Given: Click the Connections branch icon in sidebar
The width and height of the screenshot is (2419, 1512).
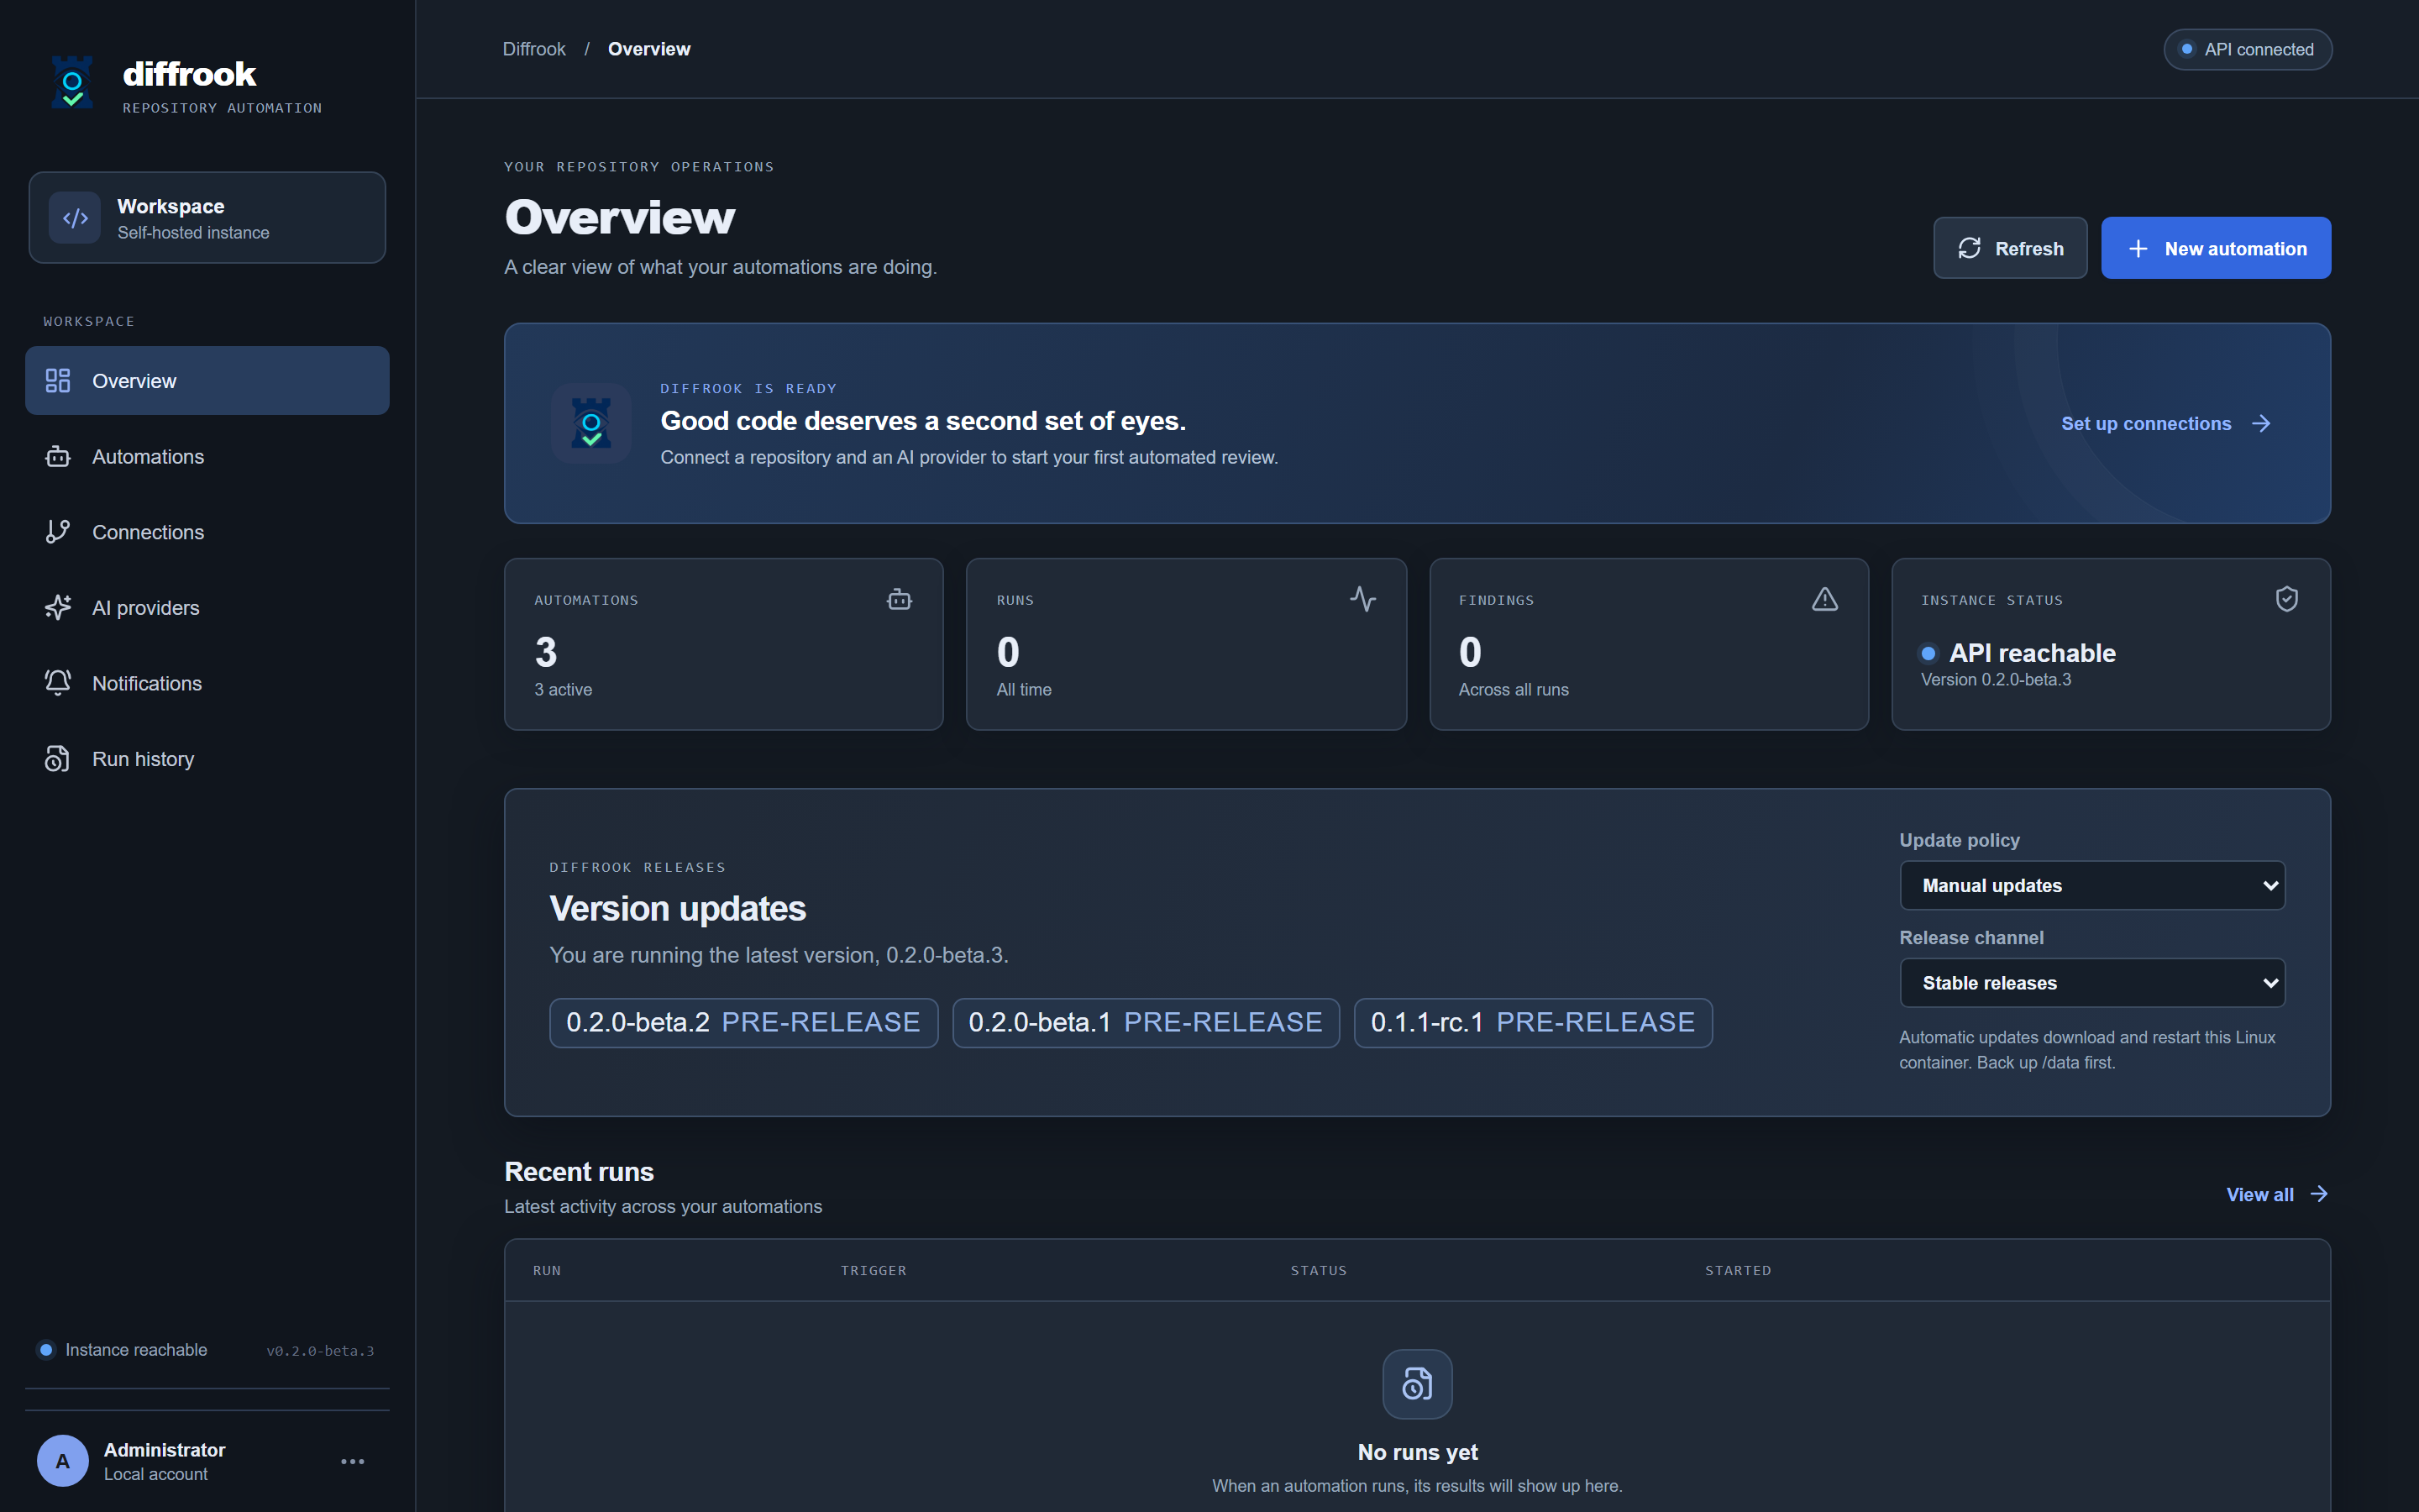Looking at the screenshot, I should pyautogui.click(x=58, y=532).
